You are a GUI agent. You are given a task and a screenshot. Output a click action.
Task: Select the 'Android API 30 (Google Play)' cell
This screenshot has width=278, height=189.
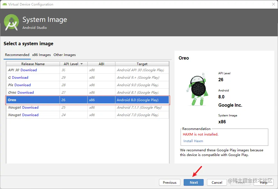142,70
